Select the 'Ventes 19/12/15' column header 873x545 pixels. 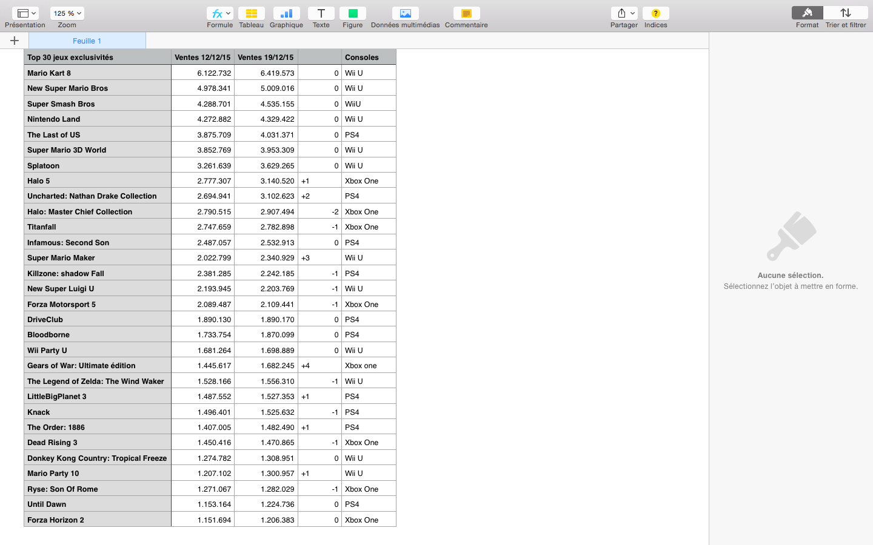point(266,58)
